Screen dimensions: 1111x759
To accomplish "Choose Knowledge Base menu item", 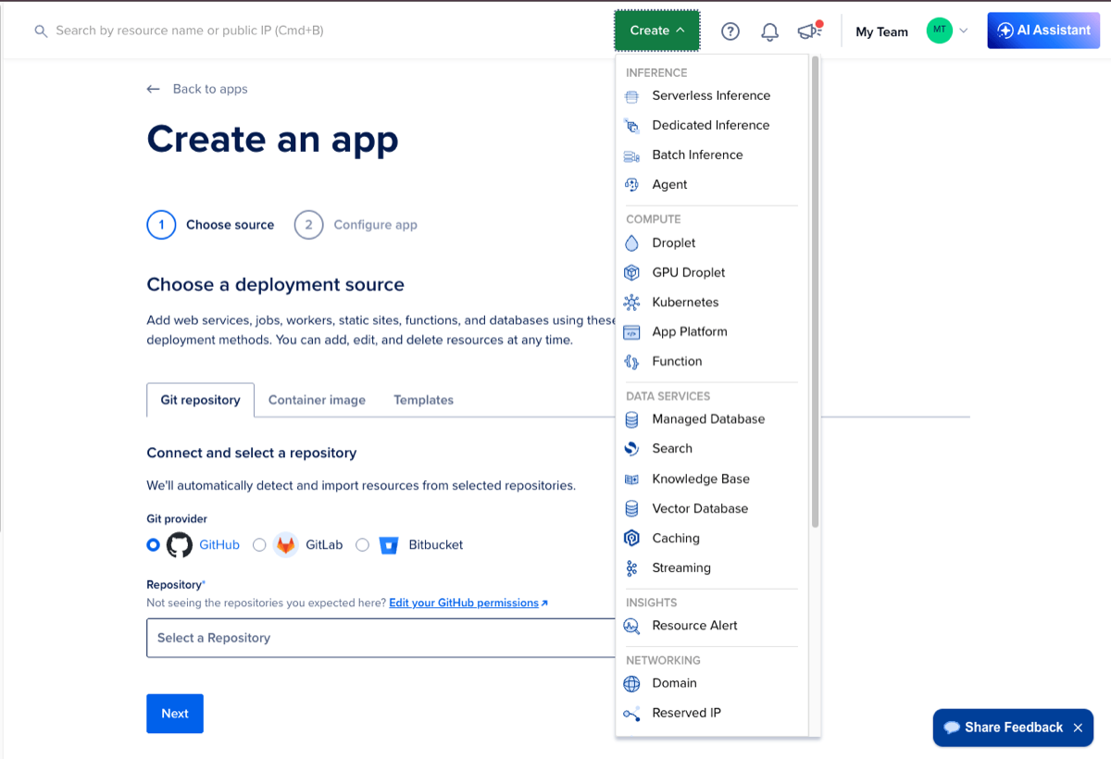I will 711,479.
